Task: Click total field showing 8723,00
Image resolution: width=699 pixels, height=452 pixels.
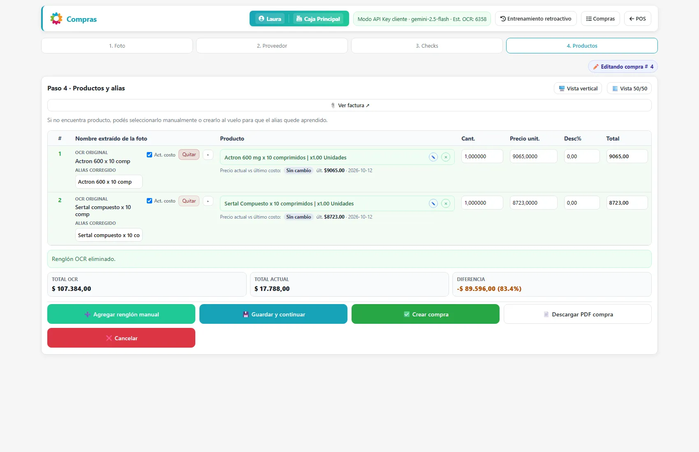Action: coord(627,203)
